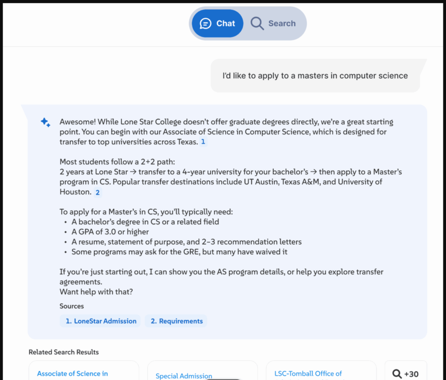The height and width of the screenshot is (380, 446).
Task: Click the "Related Search Results" heading
Action: coord(64,352)
